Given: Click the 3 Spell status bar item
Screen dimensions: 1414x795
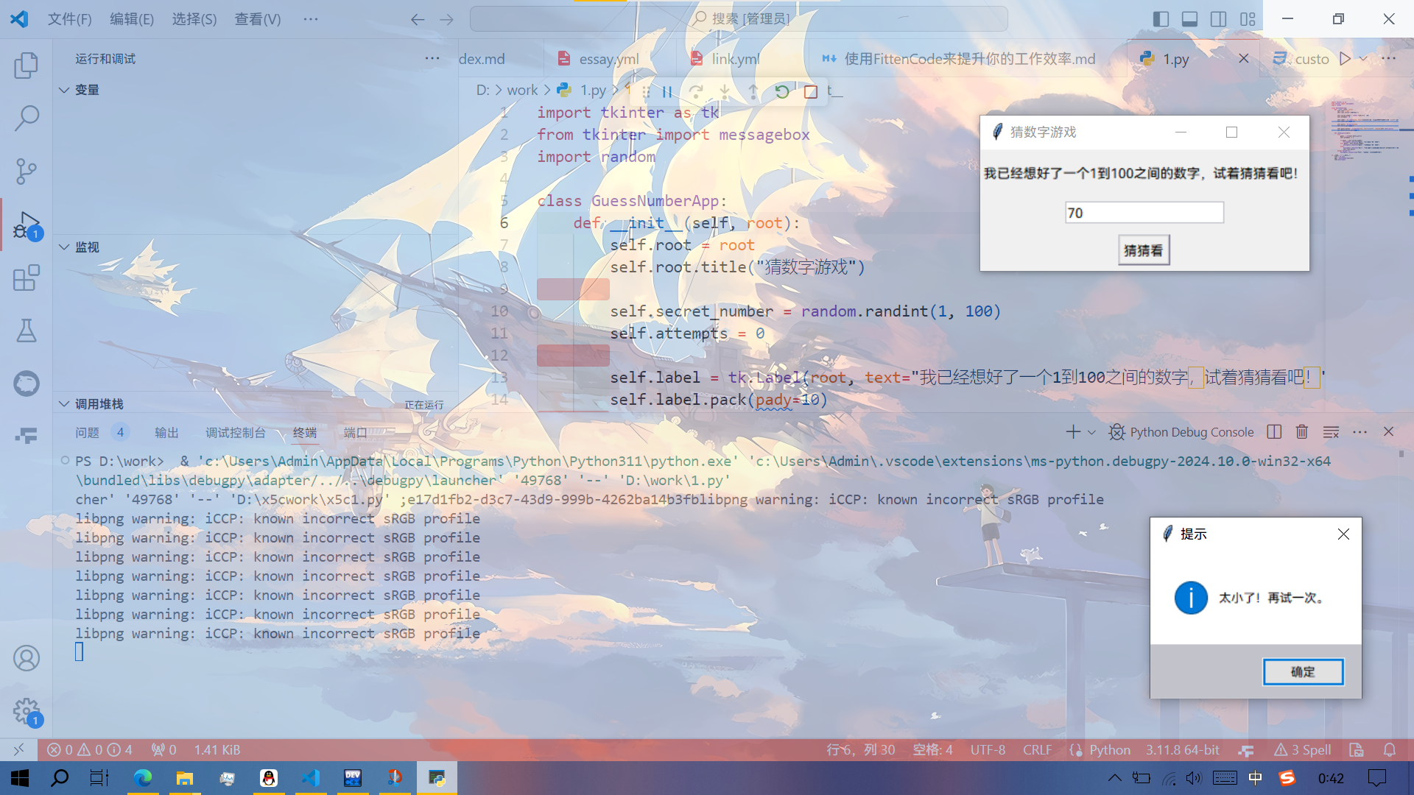Looking at the screenshot, I should pos(1303,750).
